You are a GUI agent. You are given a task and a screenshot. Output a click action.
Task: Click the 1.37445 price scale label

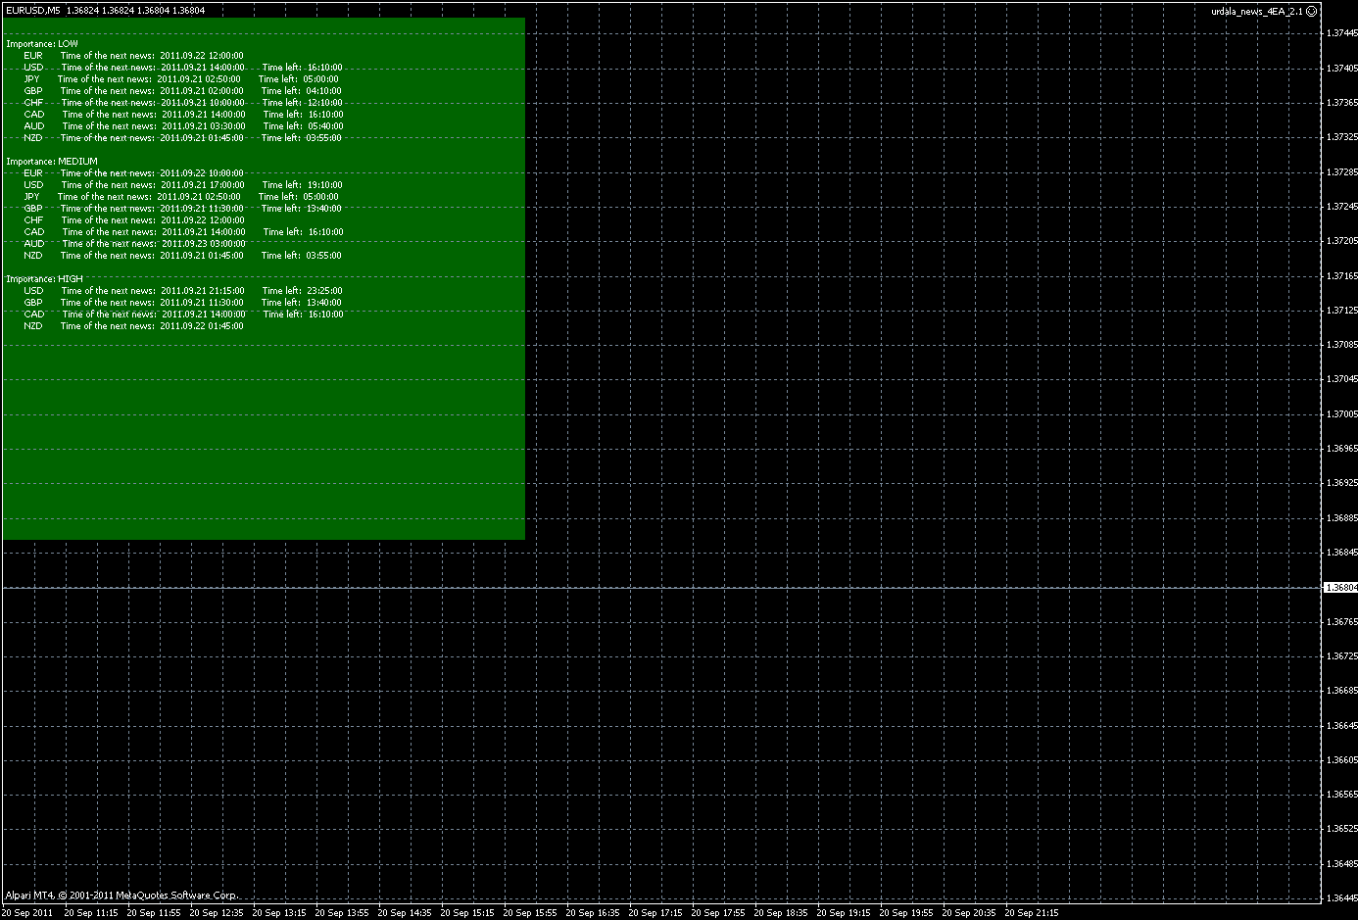(1341, 33)
